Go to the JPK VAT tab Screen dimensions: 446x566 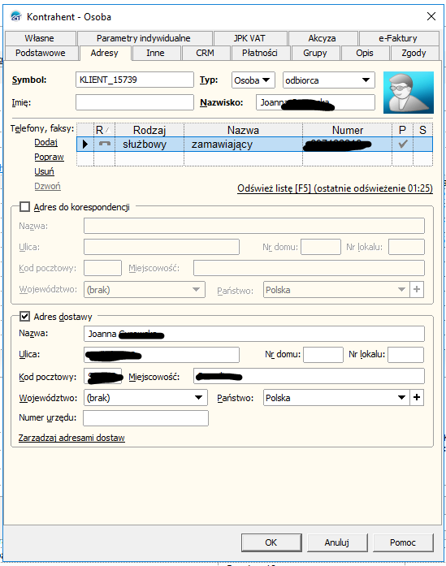tap(249, 38)
